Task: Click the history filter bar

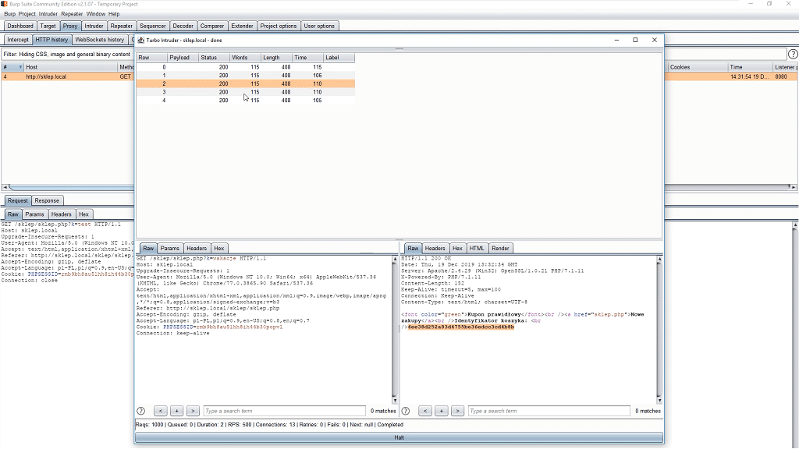Action: point(68,54)
